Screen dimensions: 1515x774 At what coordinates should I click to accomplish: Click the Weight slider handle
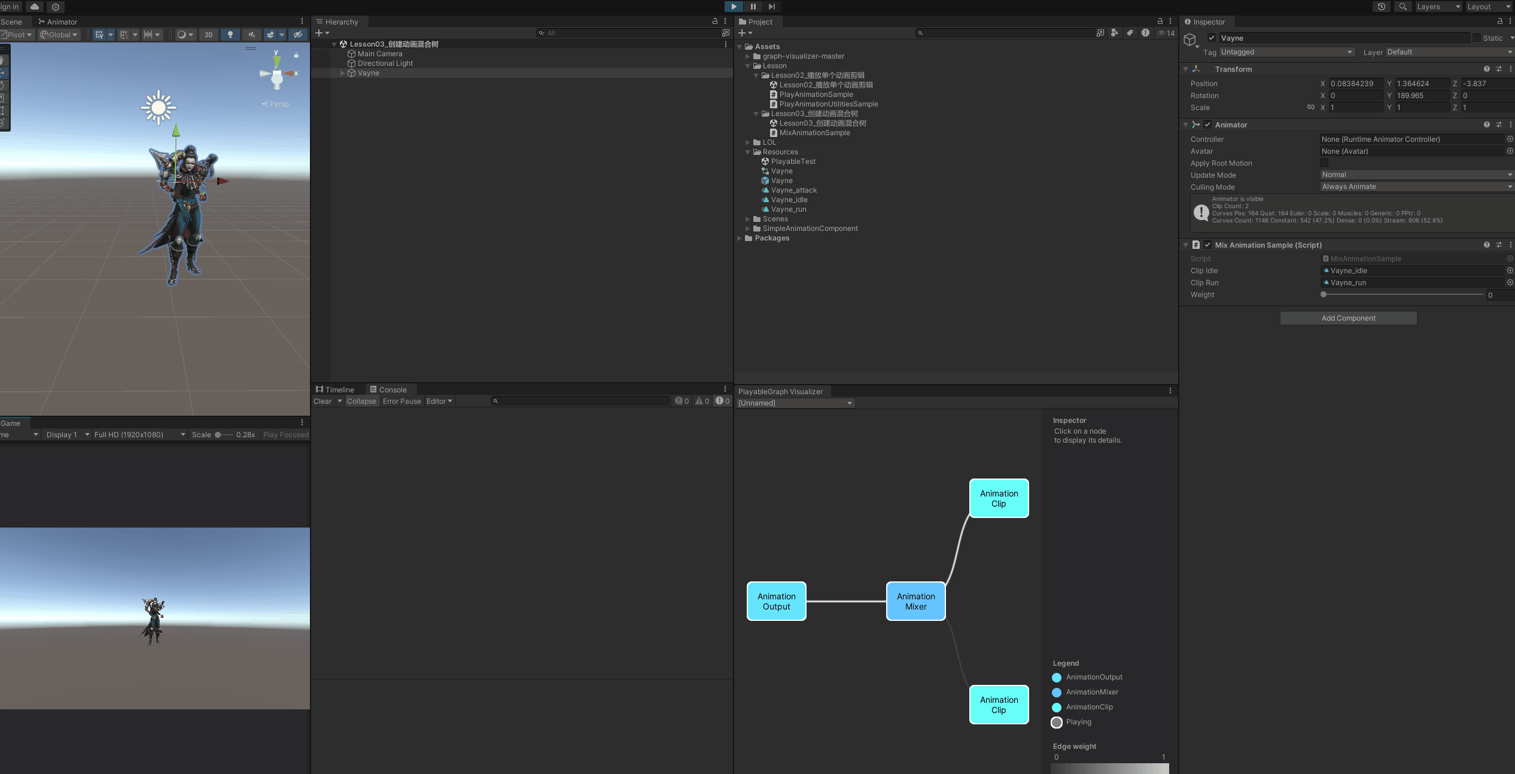click(x=1324, y=295)
